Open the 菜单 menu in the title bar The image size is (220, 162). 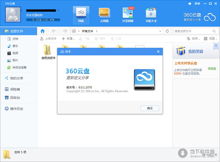coord(197,4)
